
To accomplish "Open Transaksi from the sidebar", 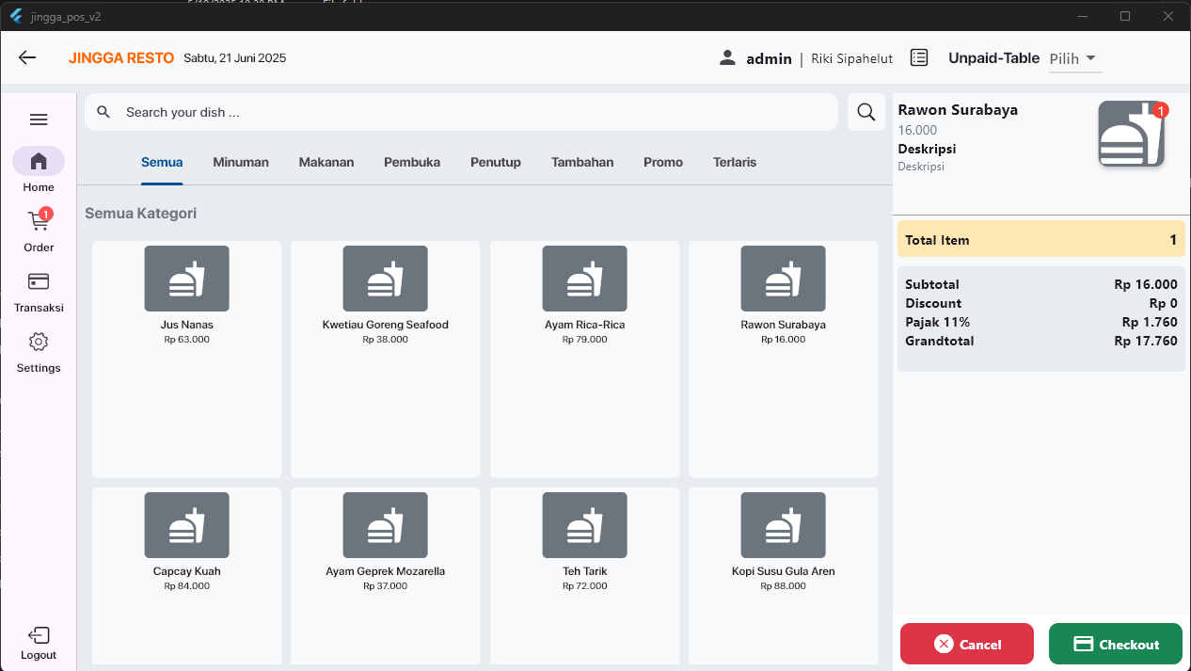I will 39,281.
